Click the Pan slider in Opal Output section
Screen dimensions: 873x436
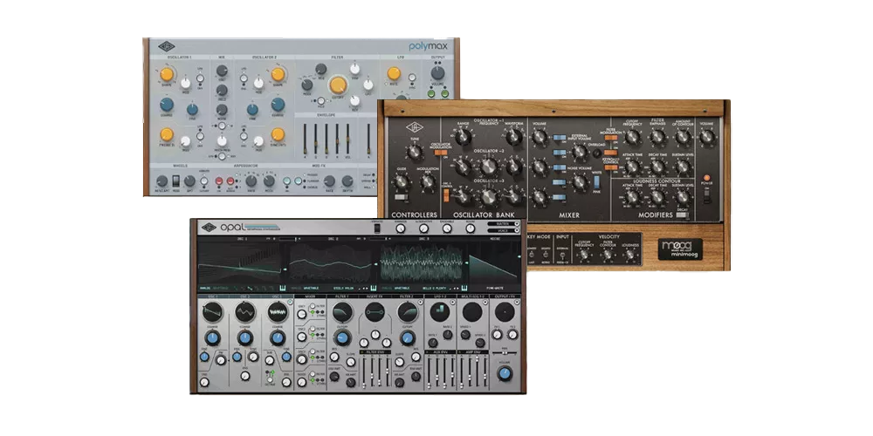[505, 352]
